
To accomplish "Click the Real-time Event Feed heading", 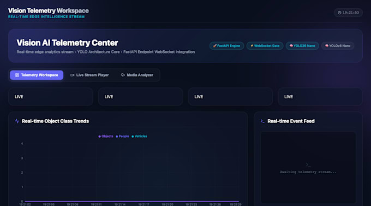I will click(291, 121).
